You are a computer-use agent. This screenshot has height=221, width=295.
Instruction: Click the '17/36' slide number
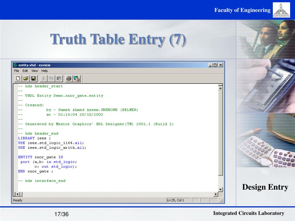pyautogui.click(x=62, y=214)
